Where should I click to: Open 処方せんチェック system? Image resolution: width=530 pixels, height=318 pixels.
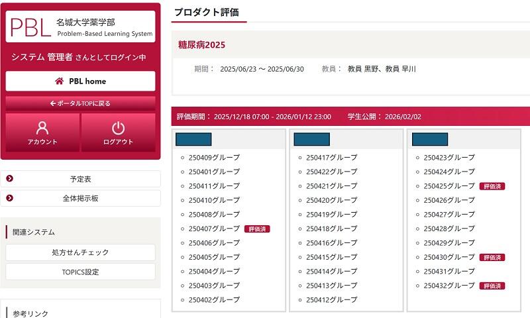80,252
